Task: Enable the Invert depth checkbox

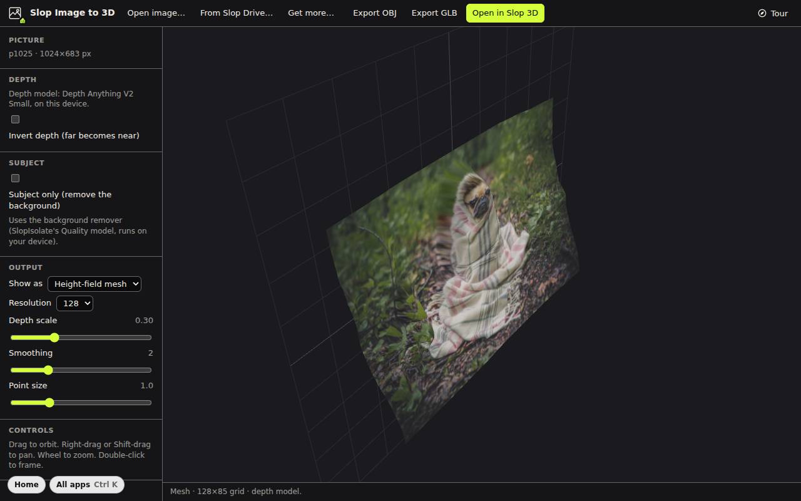Action: click(x=15, y=119)
